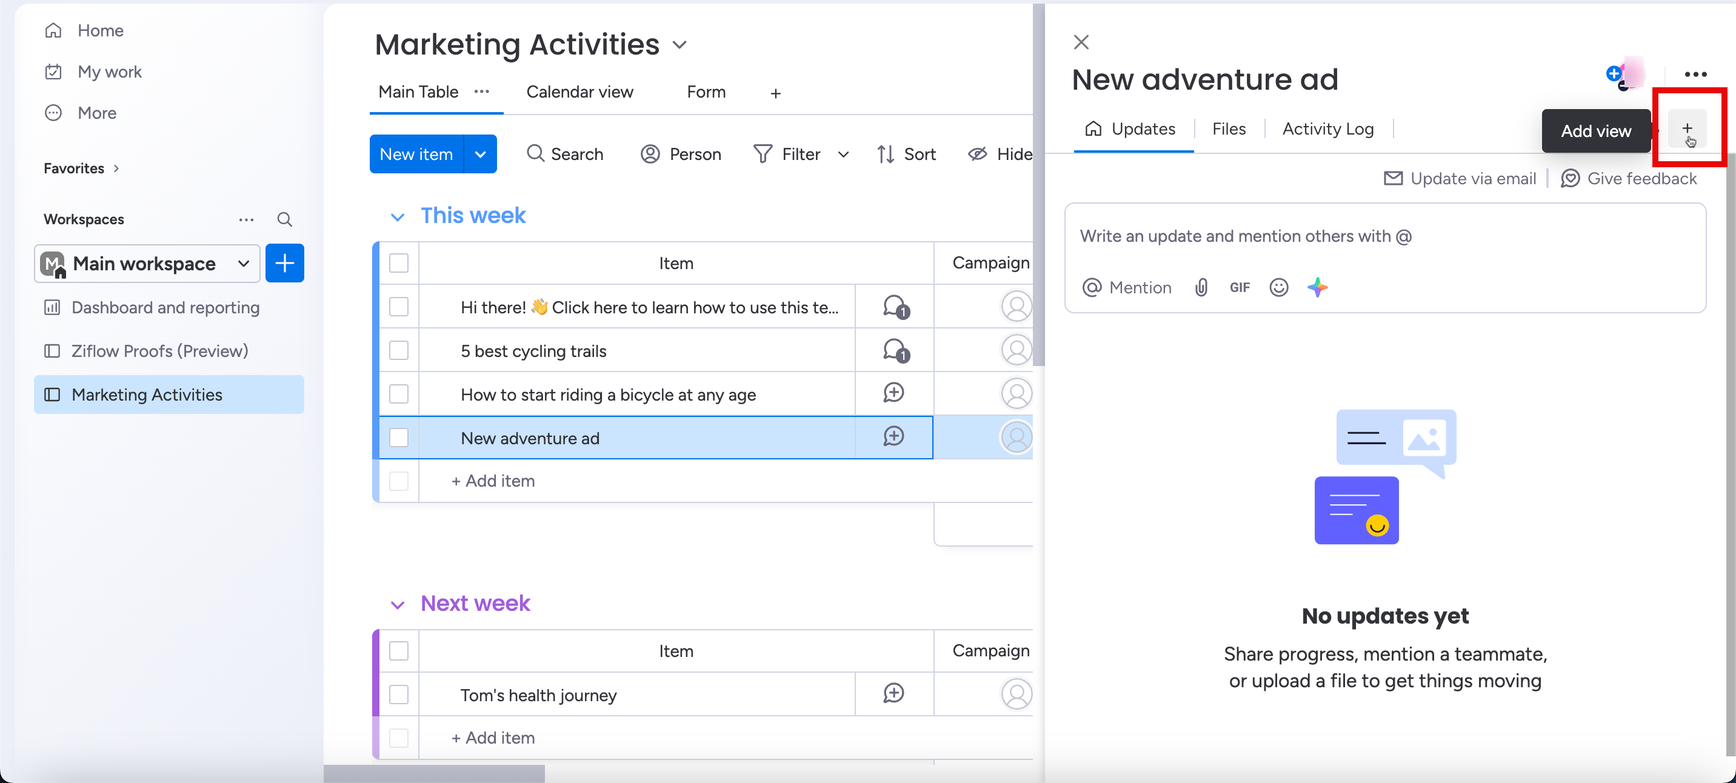Tick checkbox for Tom's health journey
The width and height of the screenshot is (1736, 783).
click(x=399, y=695)
